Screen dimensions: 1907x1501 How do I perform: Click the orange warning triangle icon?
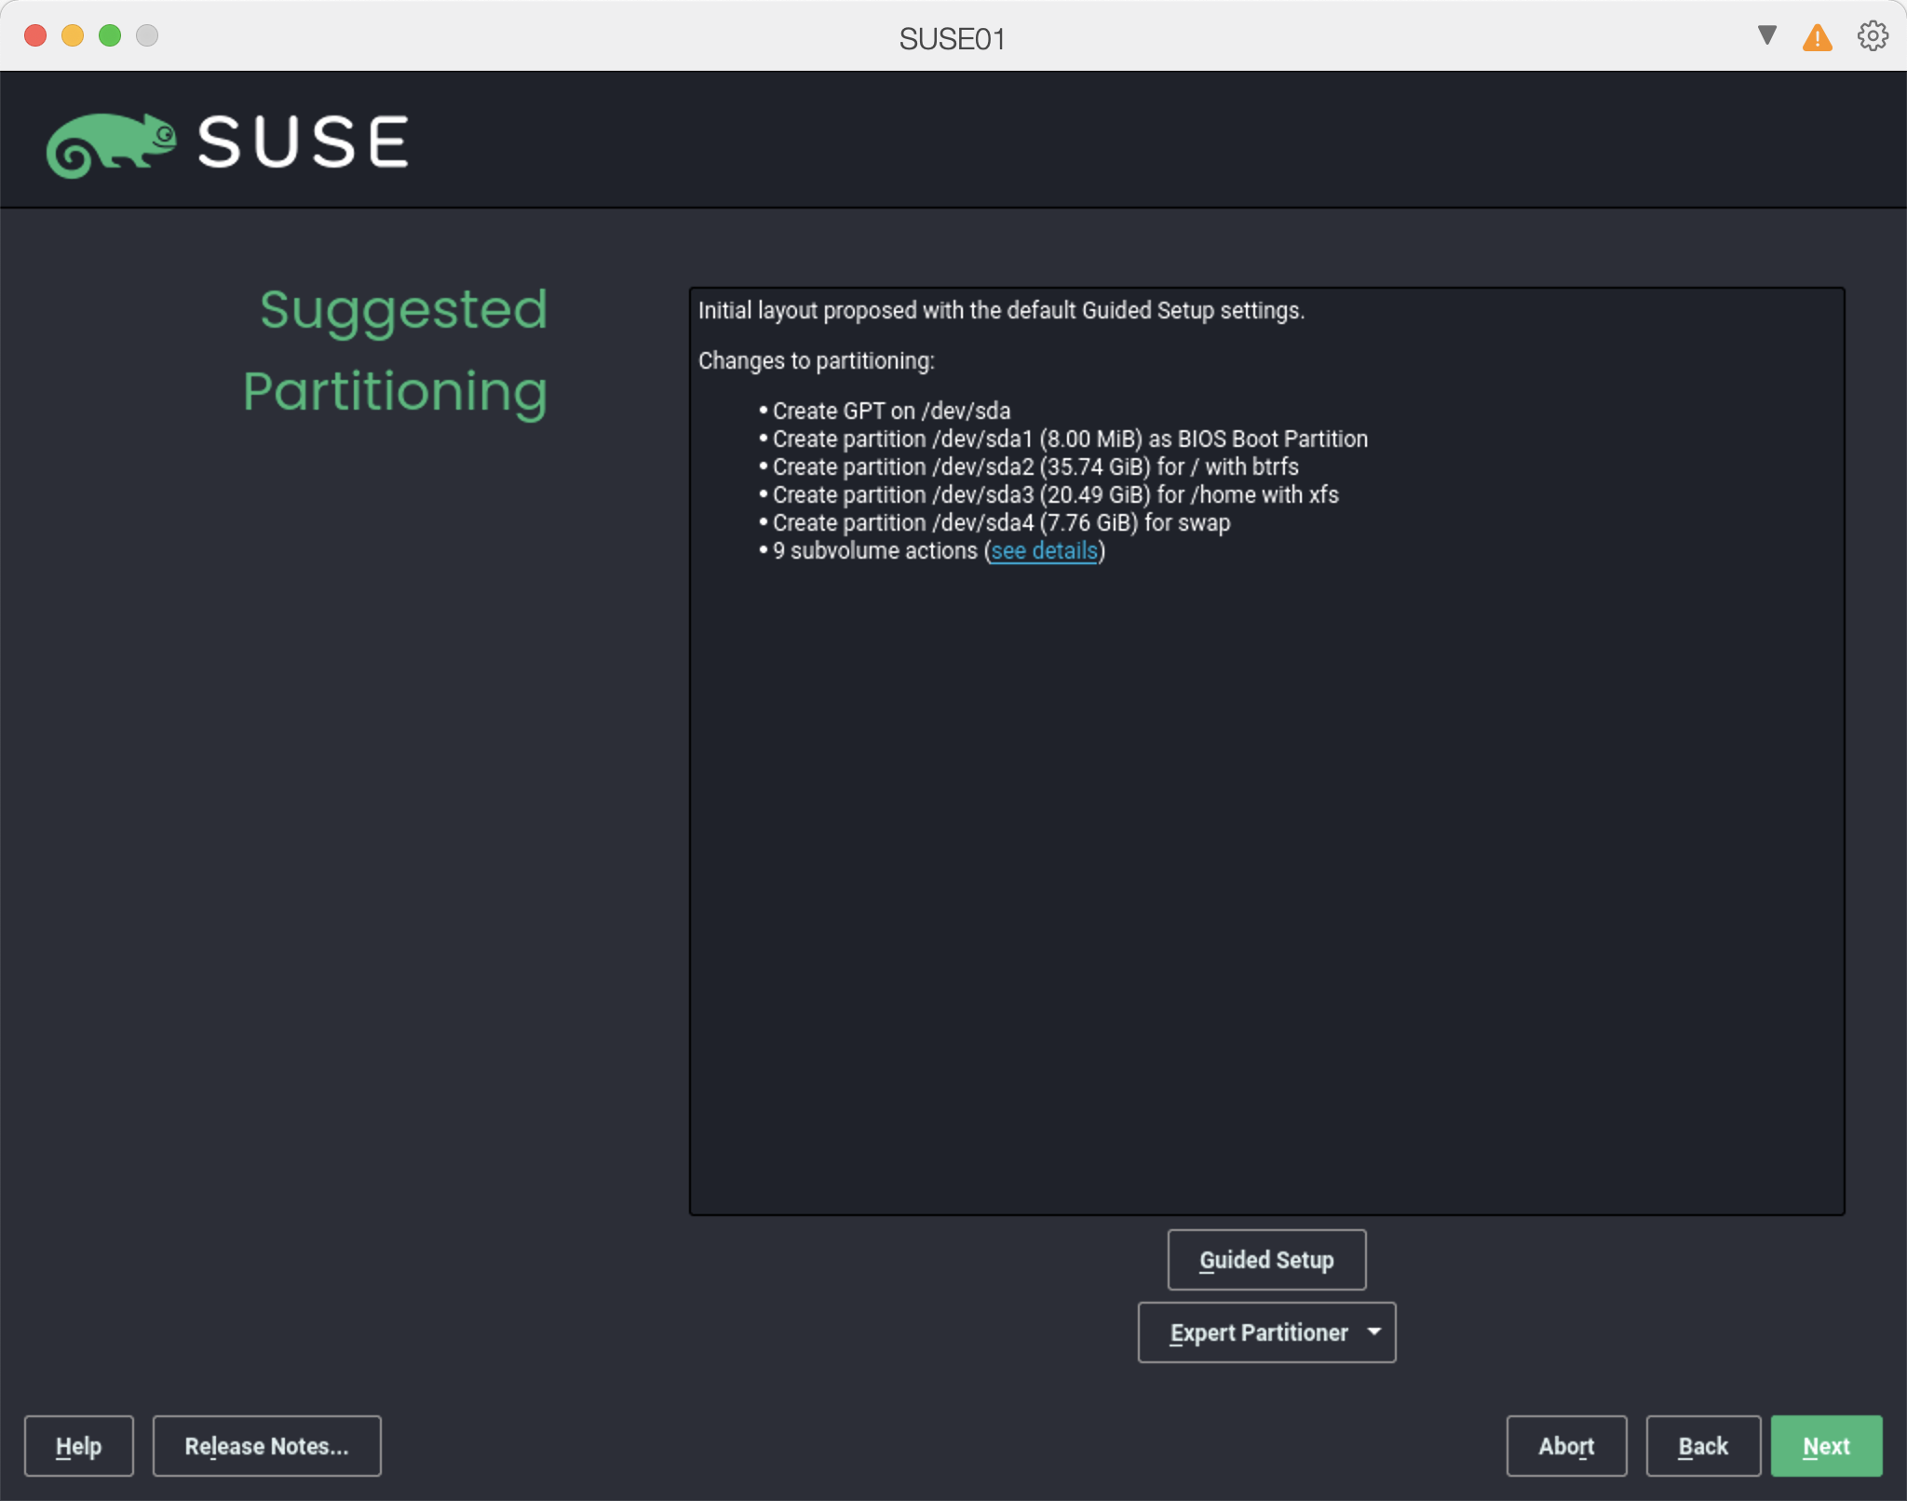pyautogui.click(x=1817, y=38)
